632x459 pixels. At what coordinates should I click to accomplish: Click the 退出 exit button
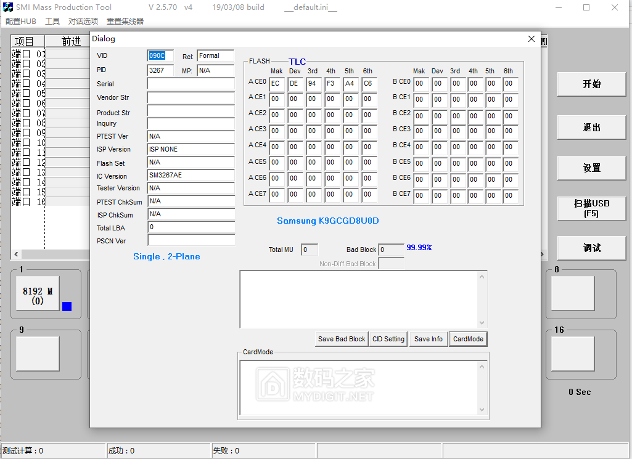tap(591, 128)
